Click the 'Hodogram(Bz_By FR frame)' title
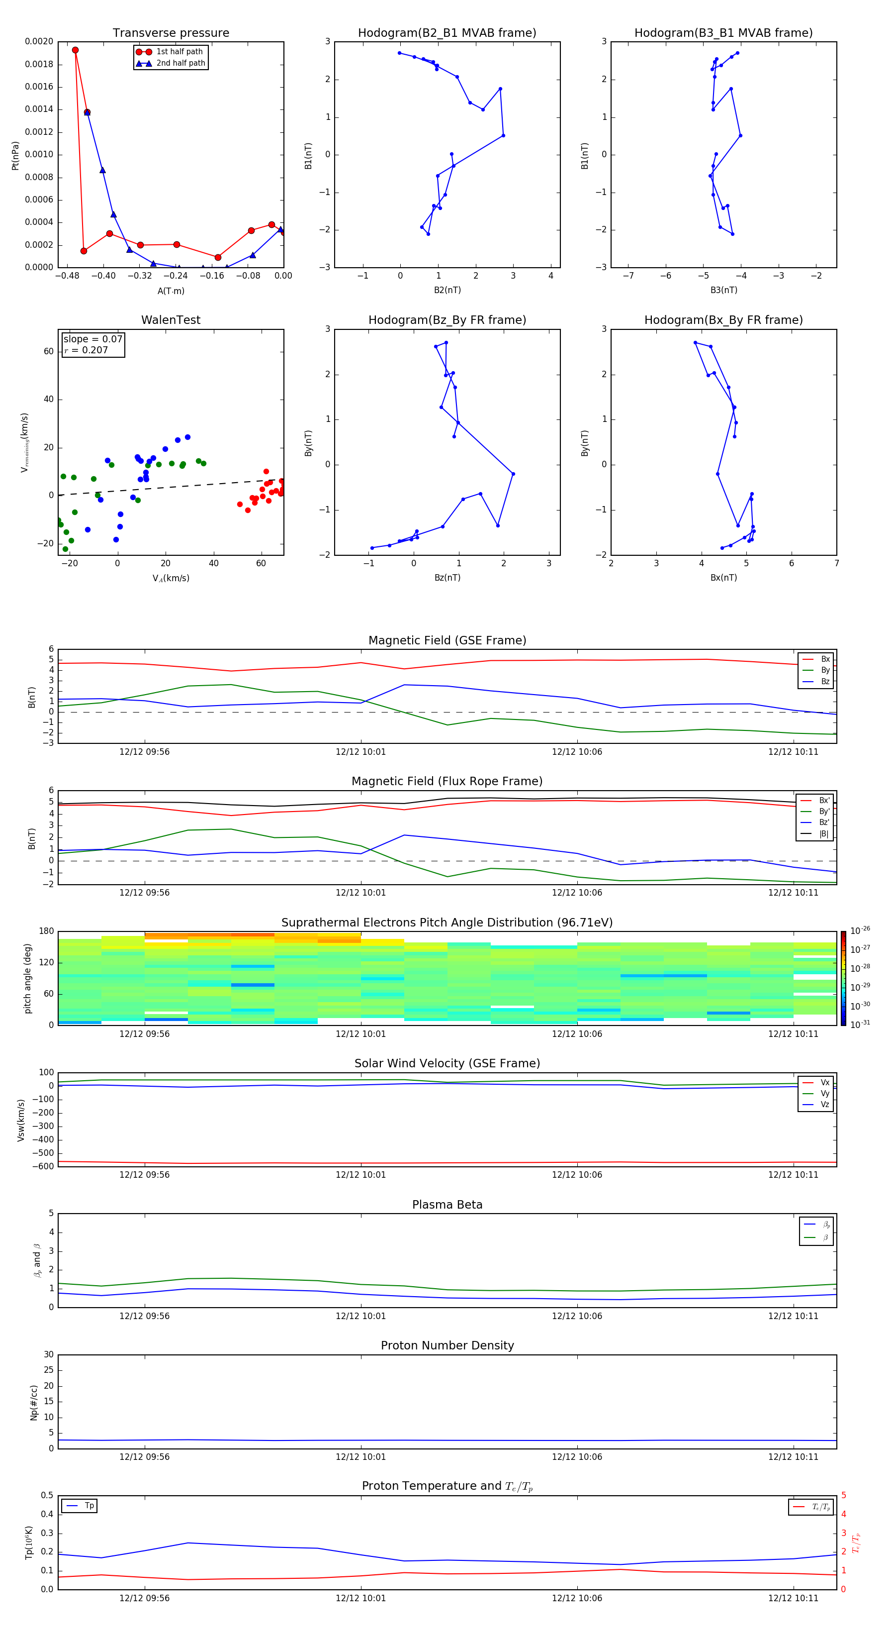The height and width of the screenshot is (1642, 895). (447, 320)
